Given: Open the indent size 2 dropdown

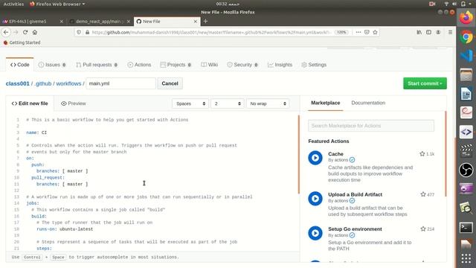Looking at the screenshot, I should (228, 103).
